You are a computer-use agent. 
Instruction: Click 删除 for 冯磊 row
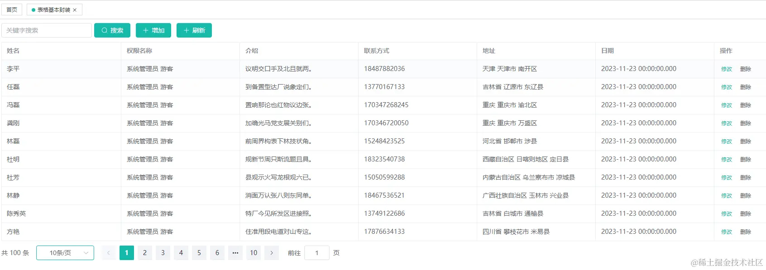pyautogui.click(x=746, y=105)
